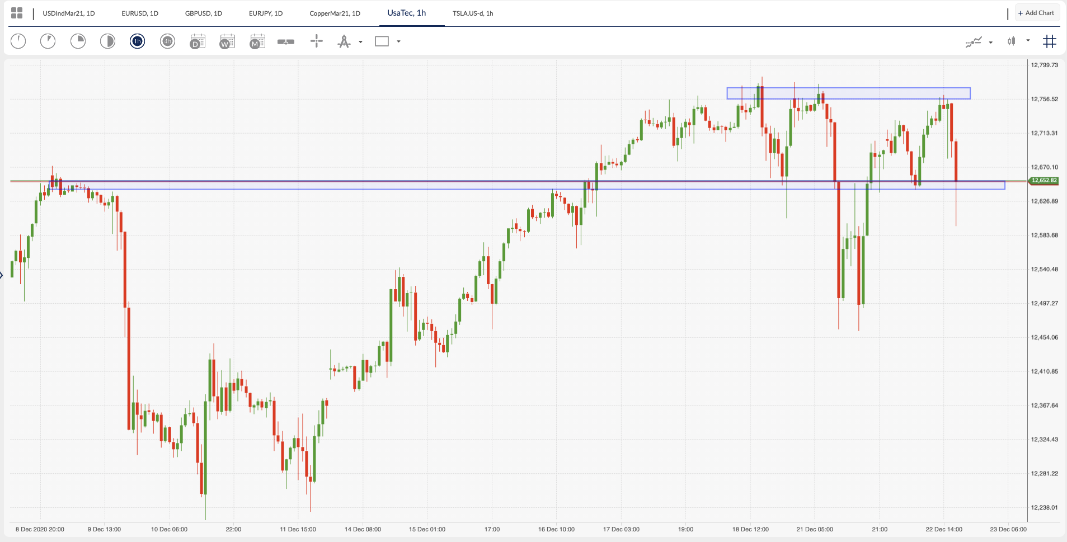Viewport: 1067px width, 542px height.
Task: Select the 15-minute timeframe clock icon
Action: (x=78, y=41)
